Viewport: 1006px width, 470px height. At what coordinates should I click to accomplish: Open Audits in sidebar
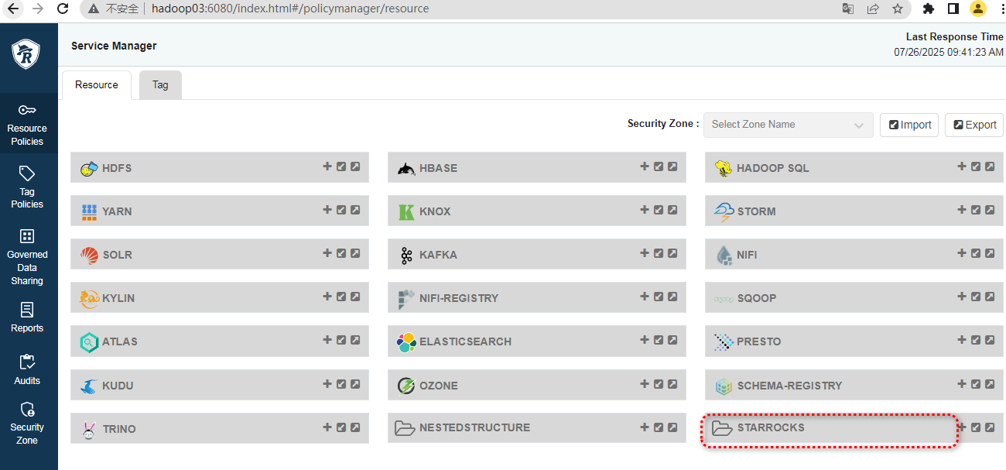[x=27, y=370]
